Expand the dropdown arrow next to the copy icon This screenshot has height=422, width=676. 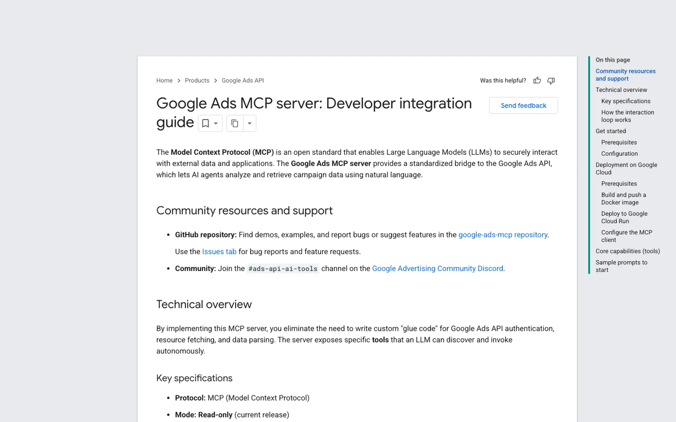(250, 123)
